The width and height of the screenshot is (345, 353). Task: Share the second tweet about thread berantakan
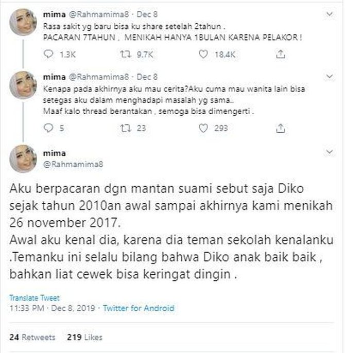[x=281, y=128]
